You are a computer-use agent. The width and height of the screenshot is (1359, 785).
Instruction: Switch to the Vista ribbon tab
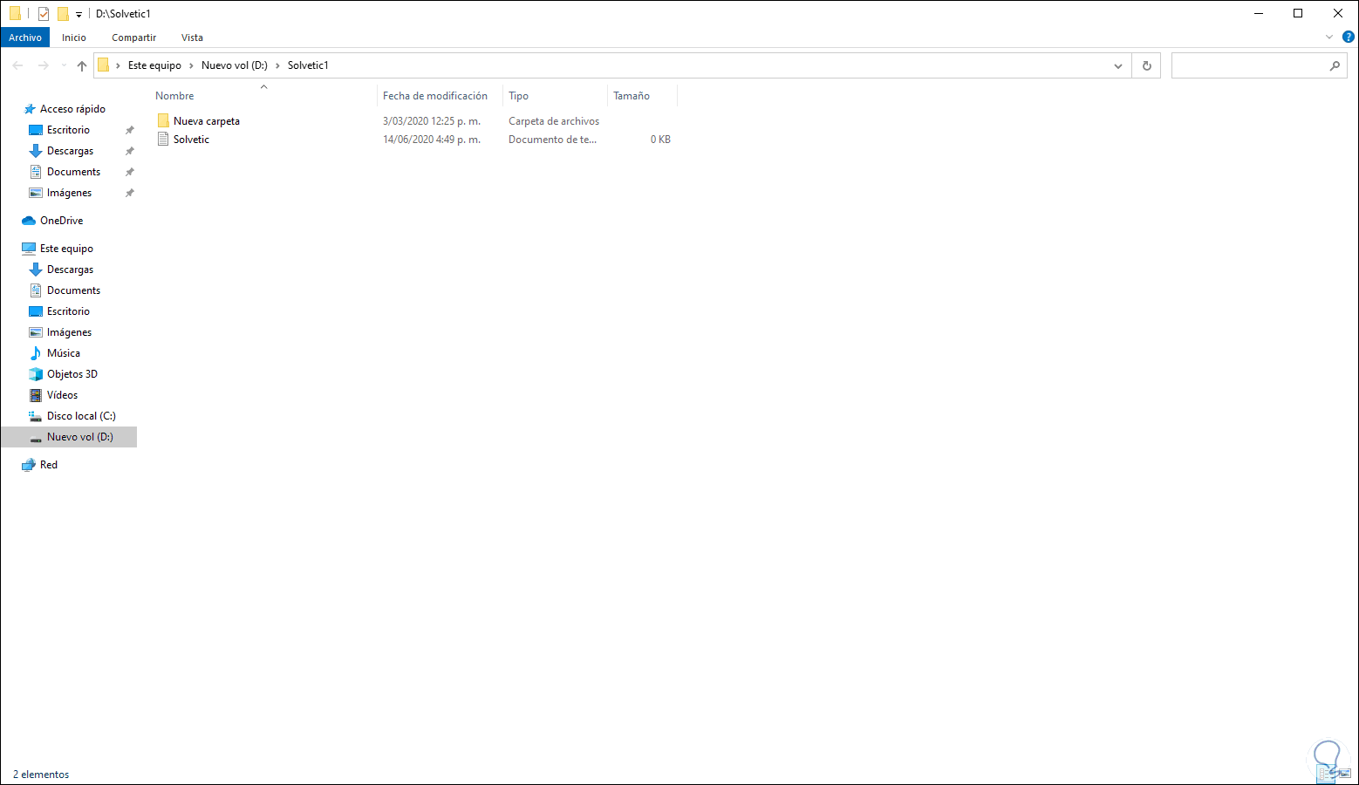click(192, 37)
